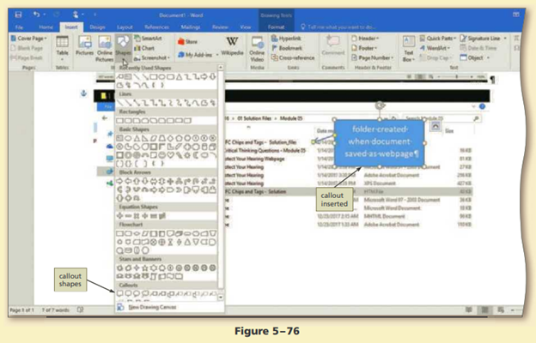This screenshot has height=343, width=536.
Task: Click the '7 of 7 words' word count
Action: click(55, 310)
